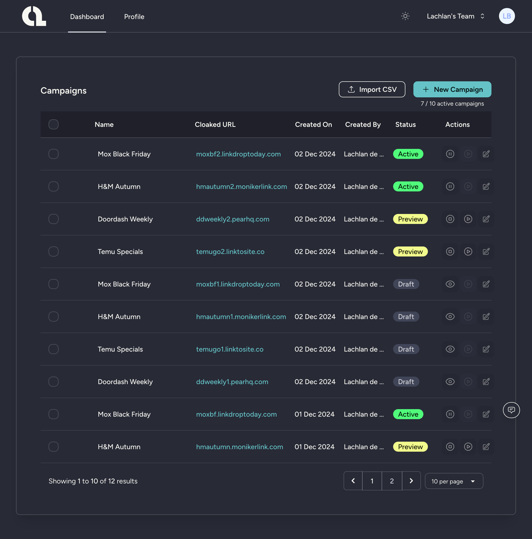Toggle checkbox for H&M Autumn draft row
Screen dimensions: 532x539
[x=53, y=316]
